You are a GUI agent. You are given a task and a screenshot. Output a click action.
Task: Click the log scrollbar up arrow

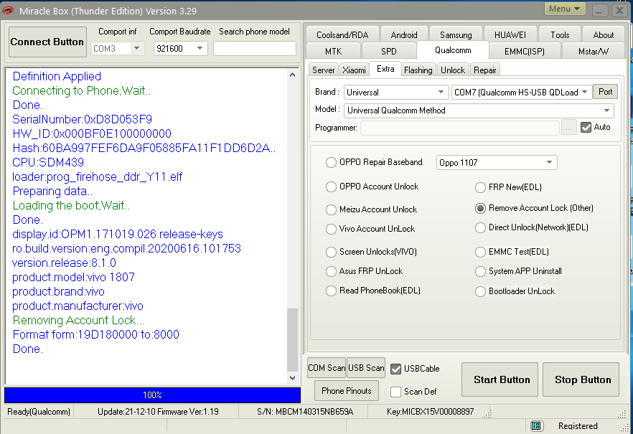coord(293,75)
